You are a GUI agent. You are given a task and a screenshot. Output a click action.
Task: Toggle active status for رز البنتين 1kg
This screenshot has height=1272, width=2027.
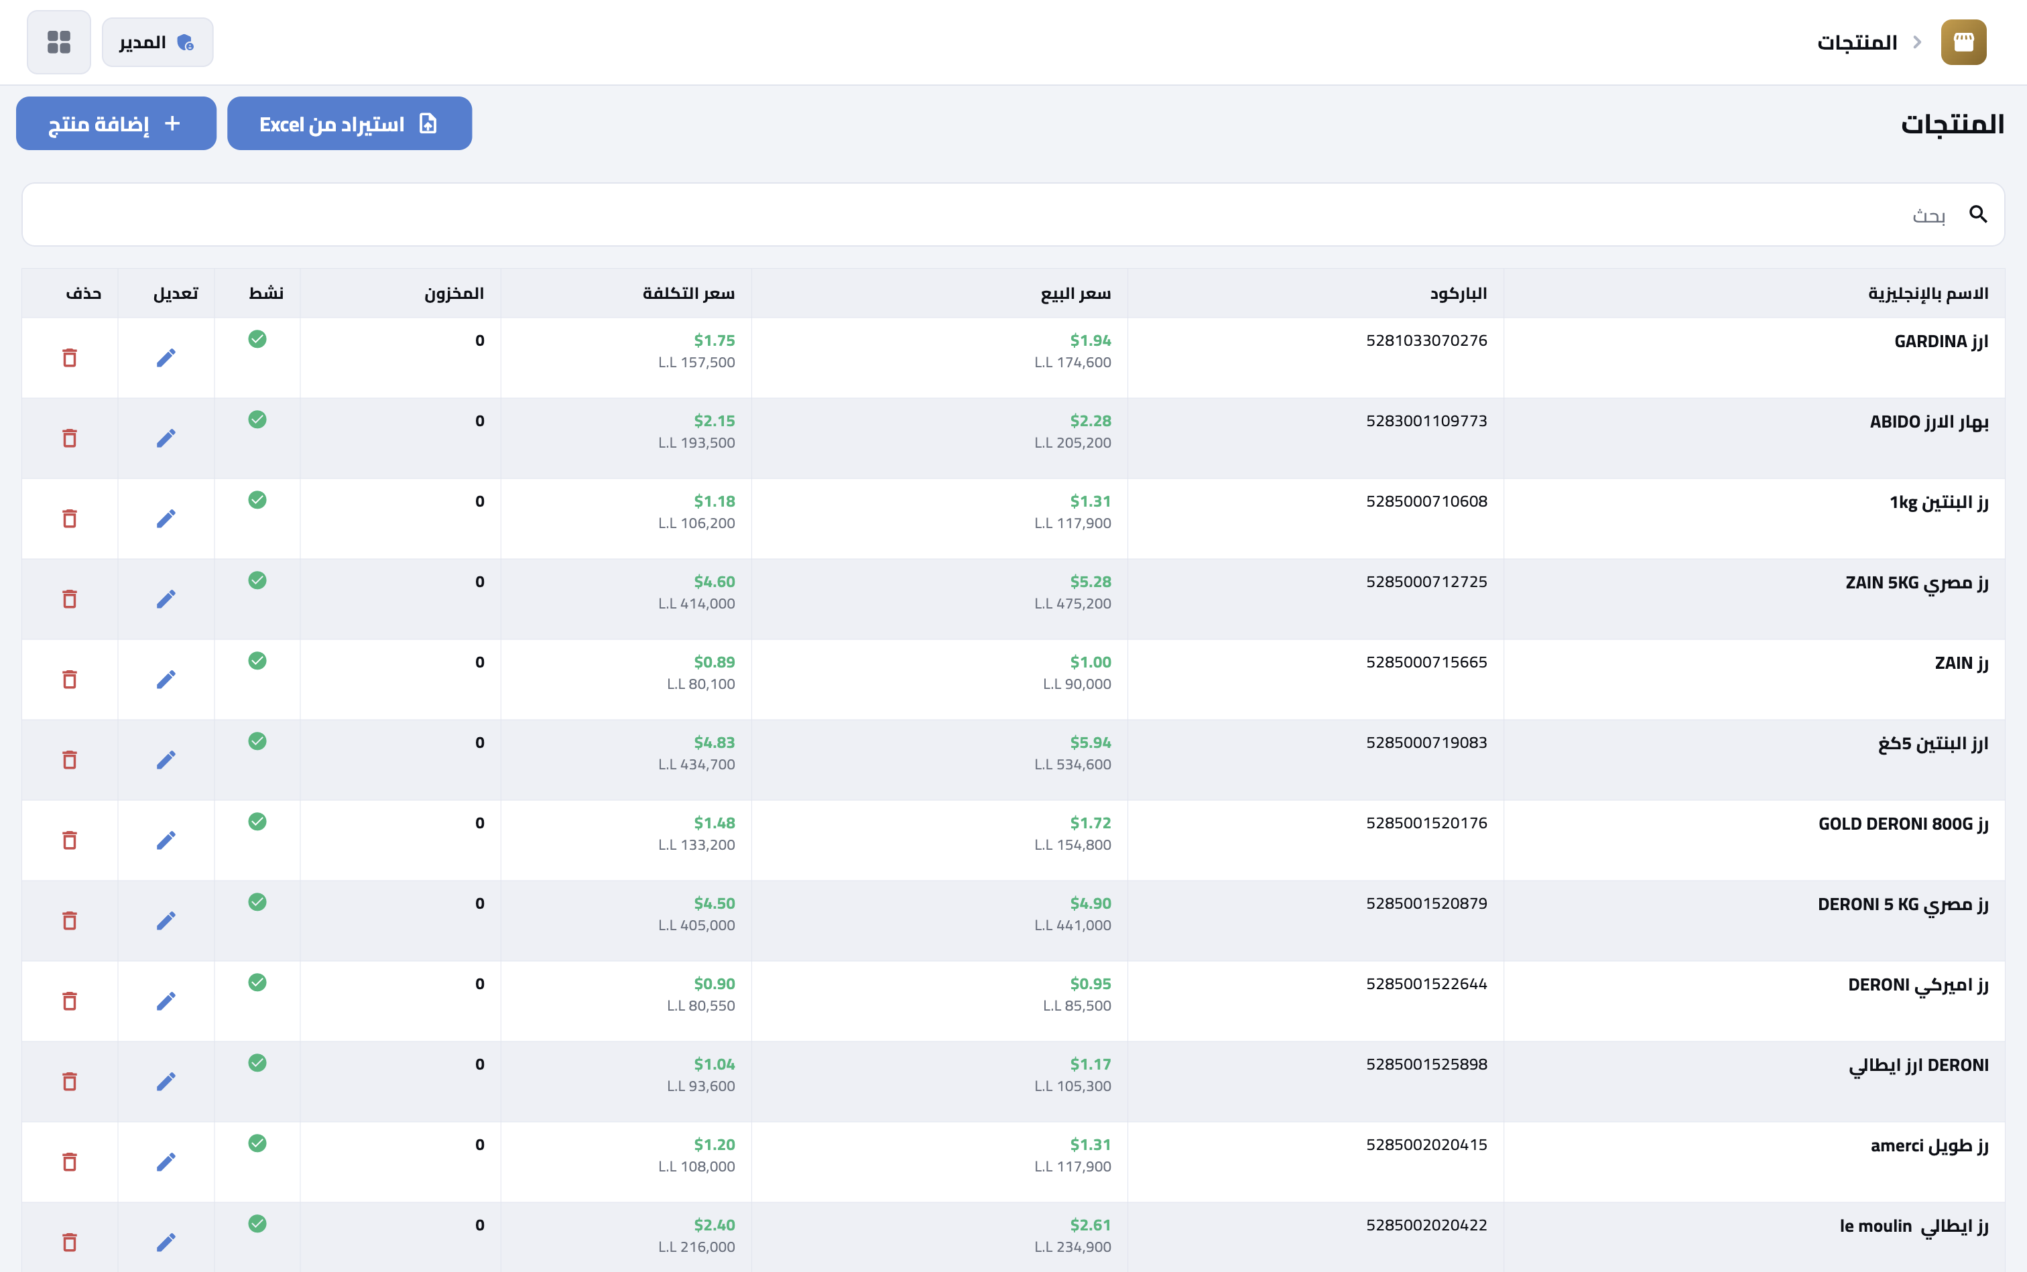(257, 501)
